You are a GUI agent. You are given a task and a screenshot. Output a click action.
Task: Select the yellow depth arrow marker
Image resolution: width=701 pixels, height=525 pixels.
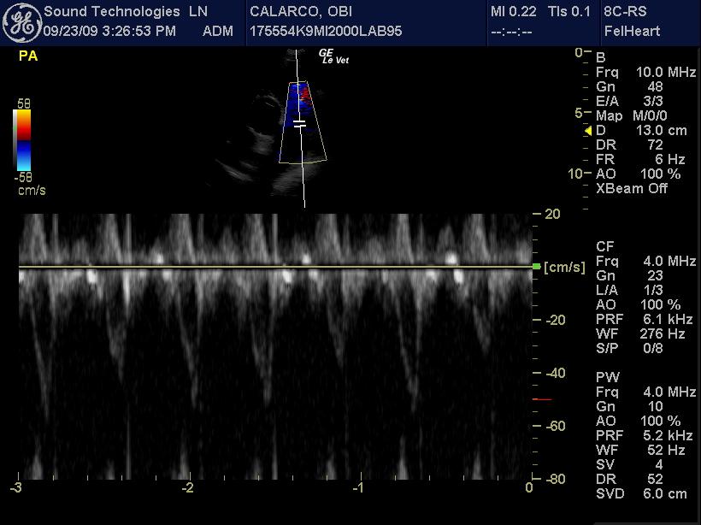click(x=588, y=131)
